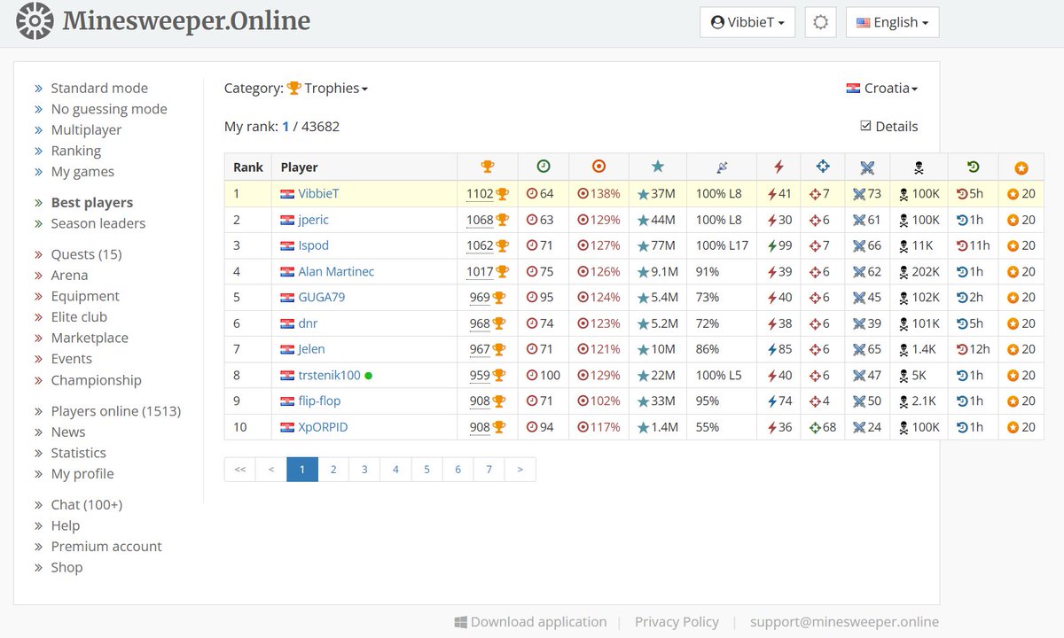Screen dimensions: 1064x638
Task: Open jperic's player profile
Action: [x=313, y=220]
